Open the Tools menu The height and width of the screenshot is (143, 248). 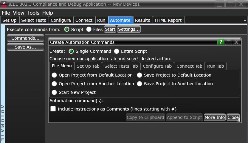[x=33, y=13]
